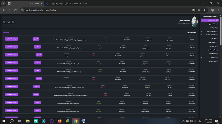Open File Explorer from taskbar
Screen dimensions: 222x124
28,121
